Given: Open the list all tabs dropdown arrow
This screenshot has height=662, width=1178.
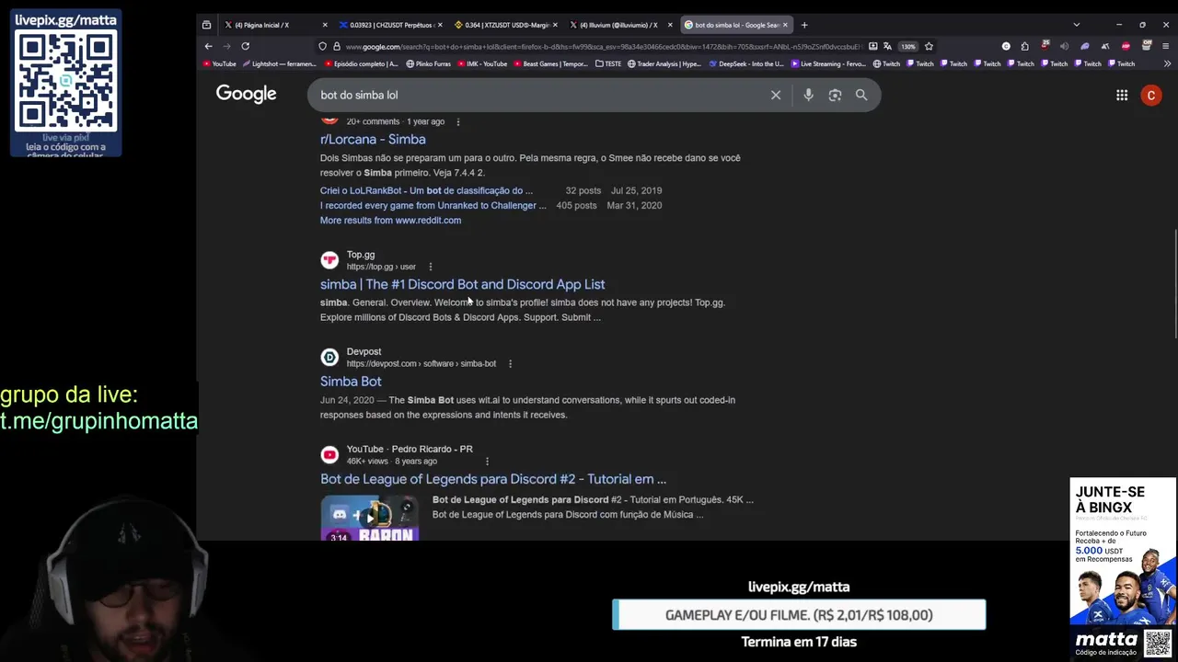Looking at the screenshot, I should 1076,25.
